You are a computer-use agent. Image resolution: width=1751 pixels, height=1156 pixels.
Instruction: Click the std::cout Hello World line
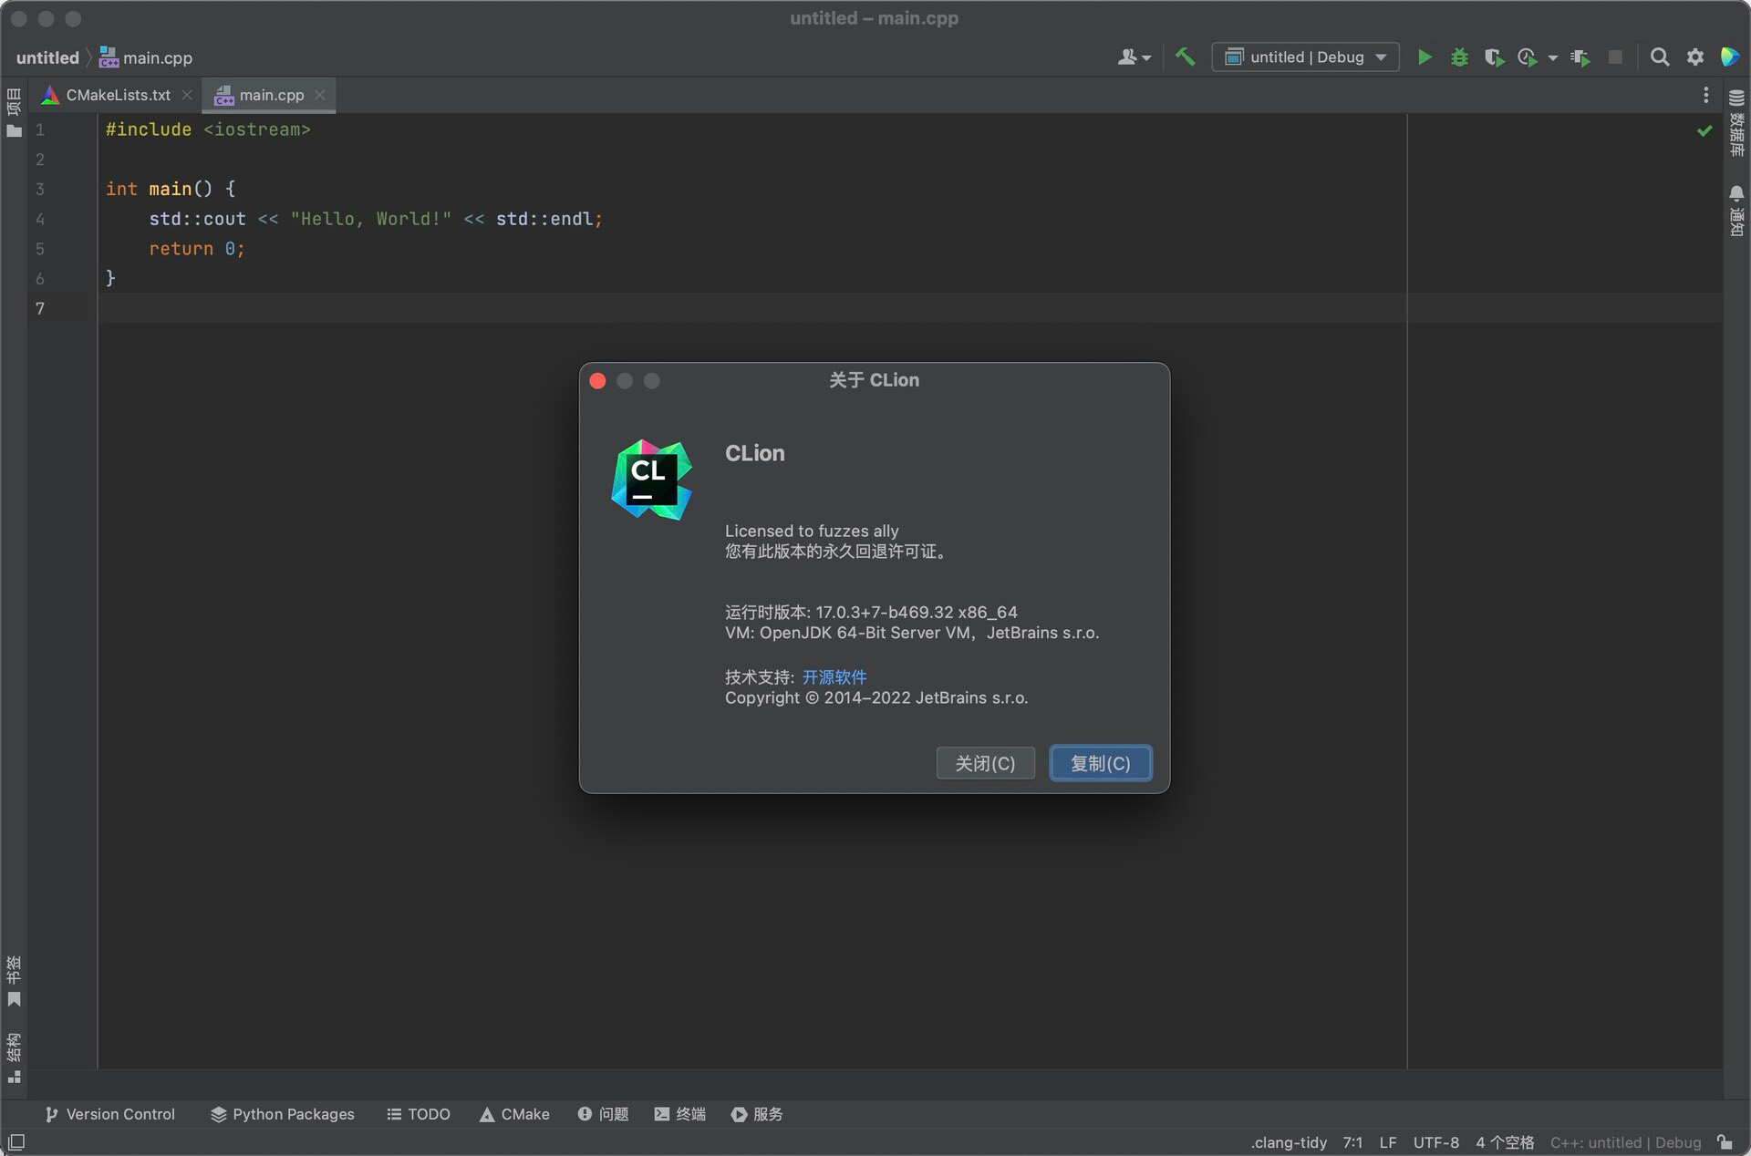[376, 219]
